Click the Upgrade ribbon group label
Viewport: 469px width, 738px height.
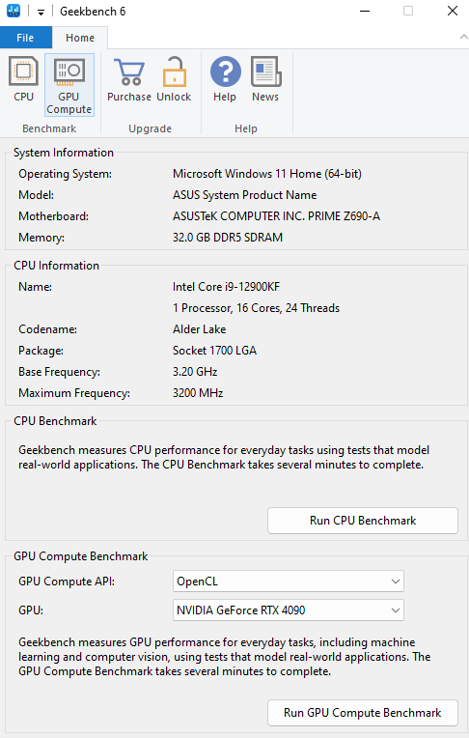[151, 128]
